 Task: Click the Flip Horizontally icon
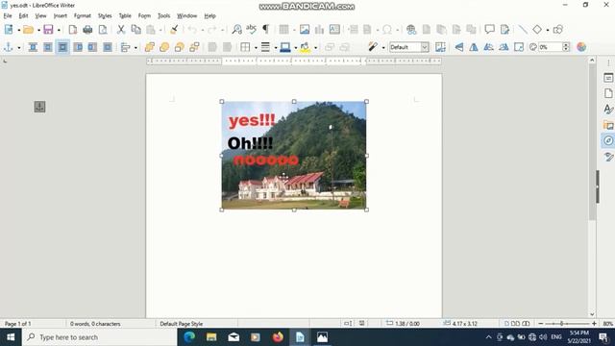tap(474, 47)
